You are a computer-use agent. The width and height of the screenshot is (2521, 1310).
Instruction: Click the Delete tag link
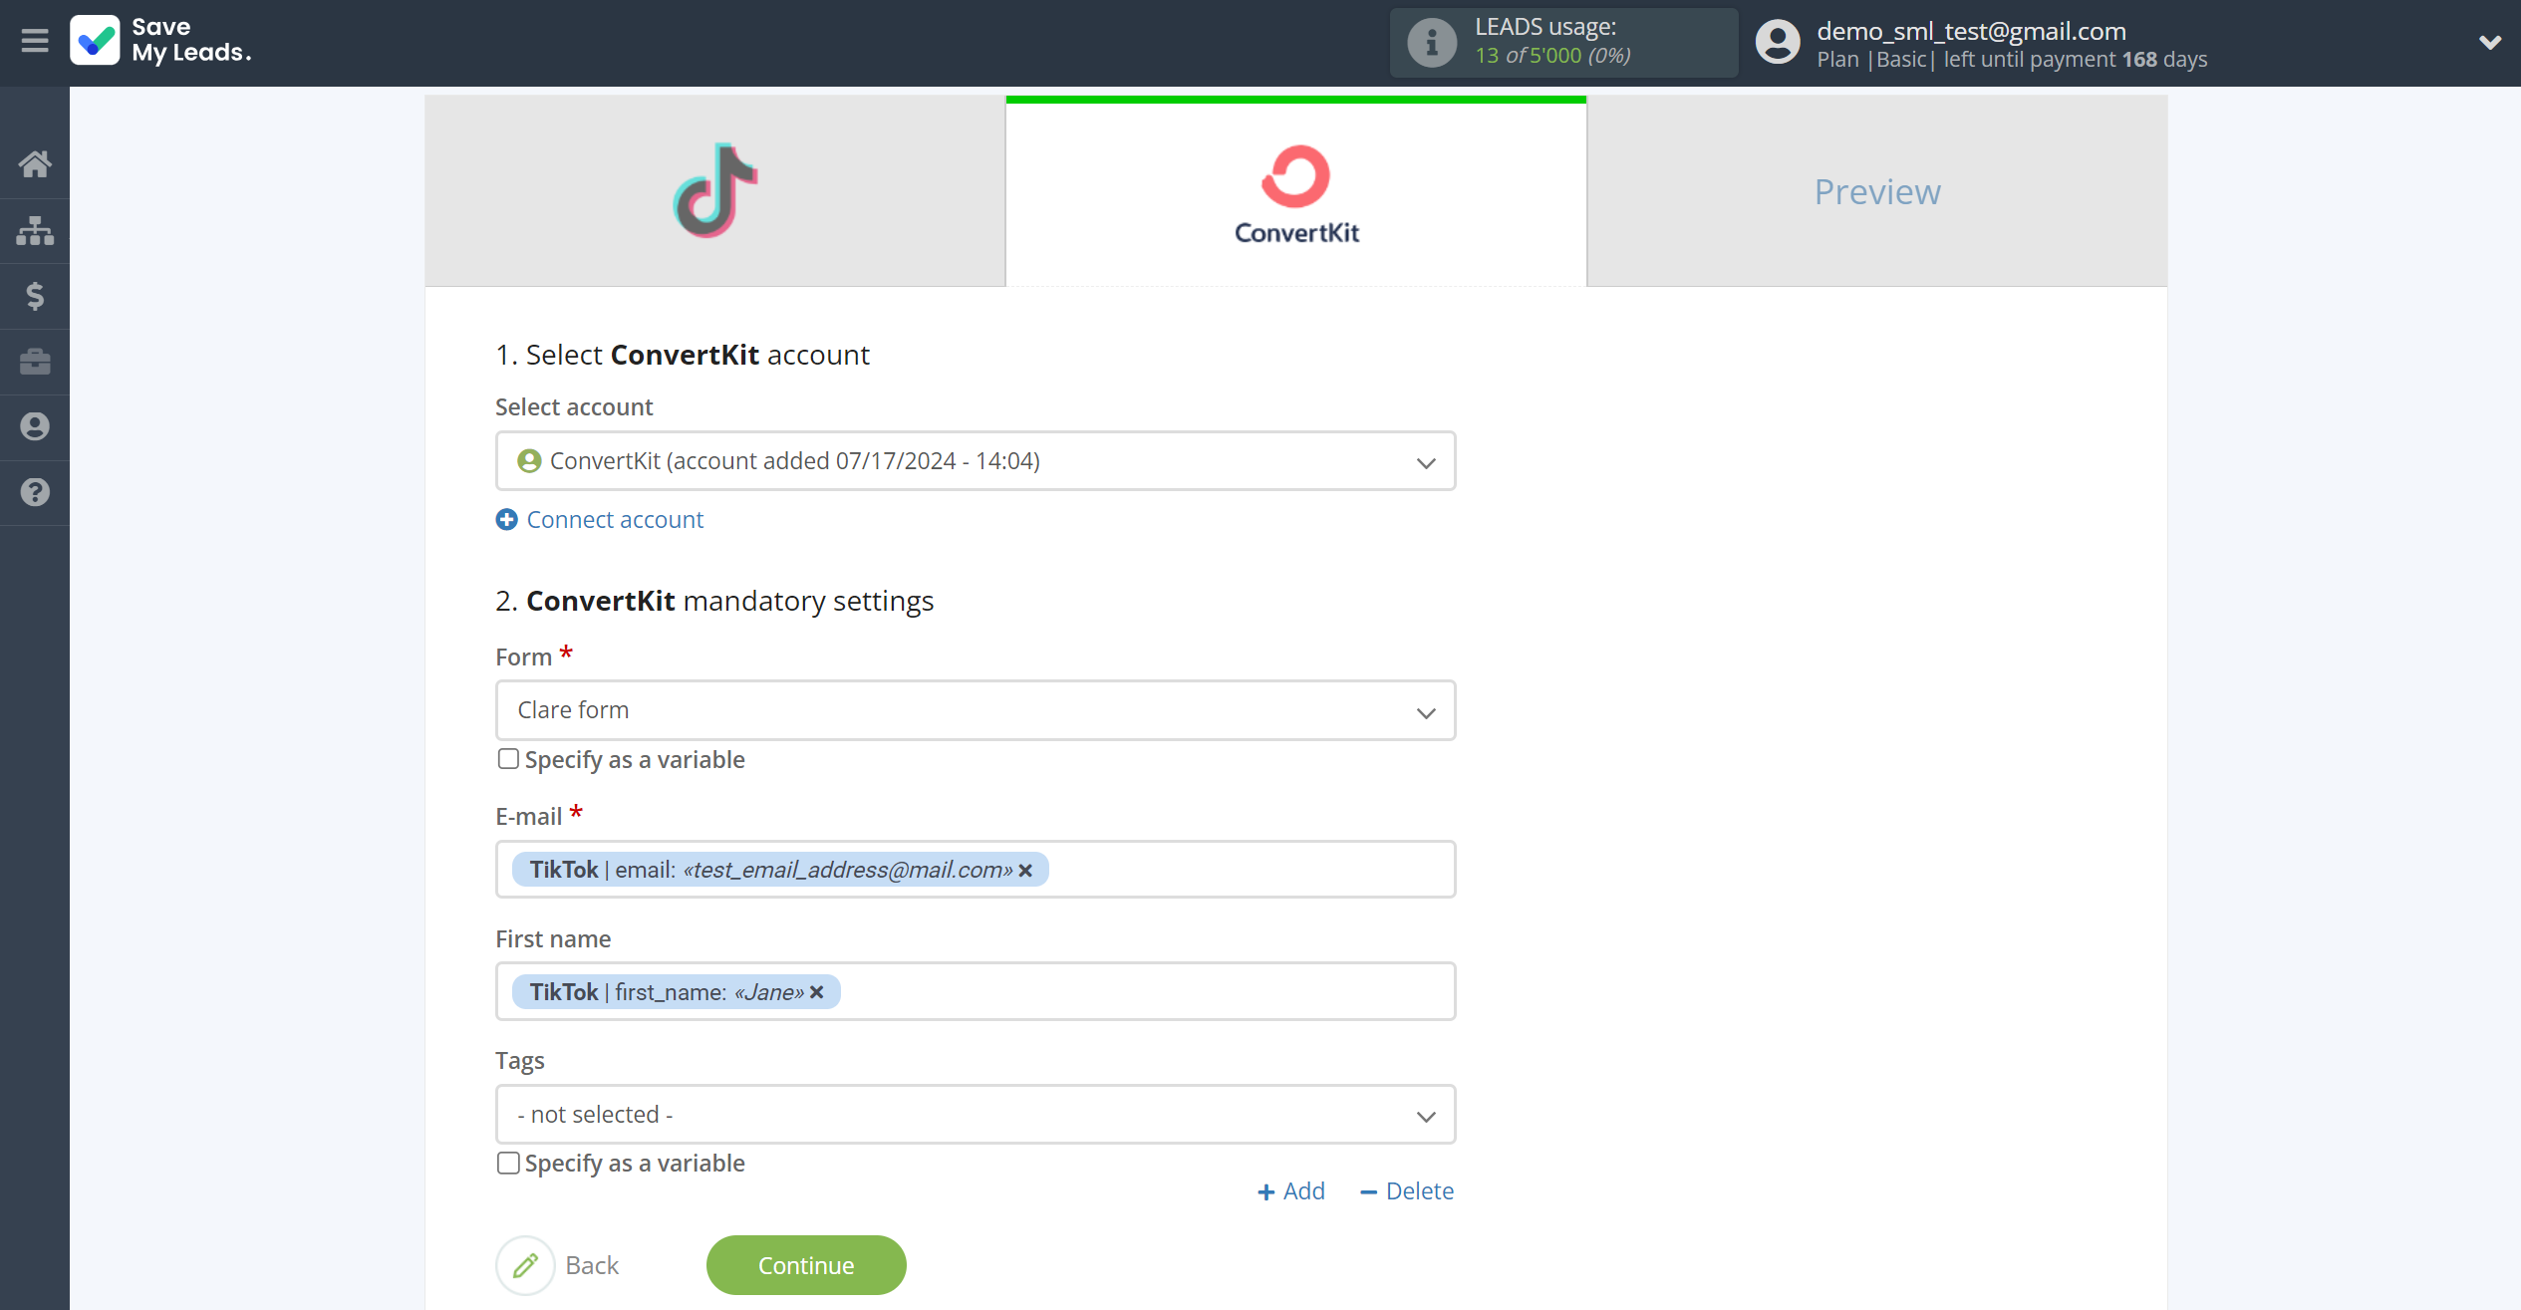tap(1407, 1191)
